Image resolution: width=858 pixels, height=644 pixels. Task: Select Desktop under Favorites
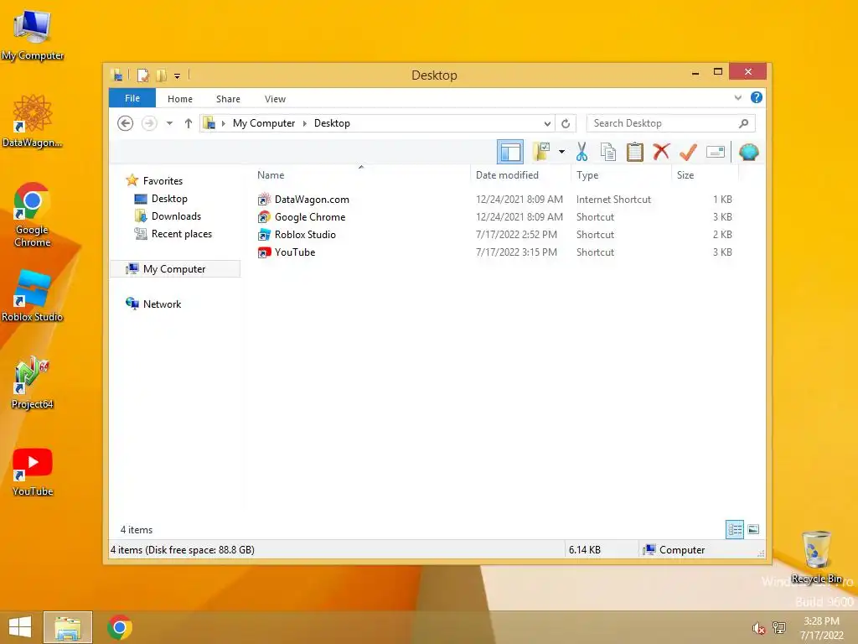pos(169,199)
